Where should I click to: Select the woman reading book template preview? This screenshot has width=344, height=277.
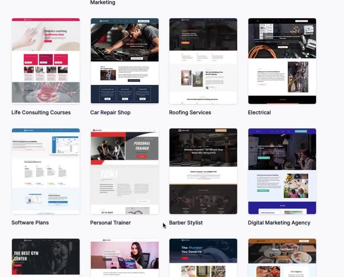click(x=125, y=258)
